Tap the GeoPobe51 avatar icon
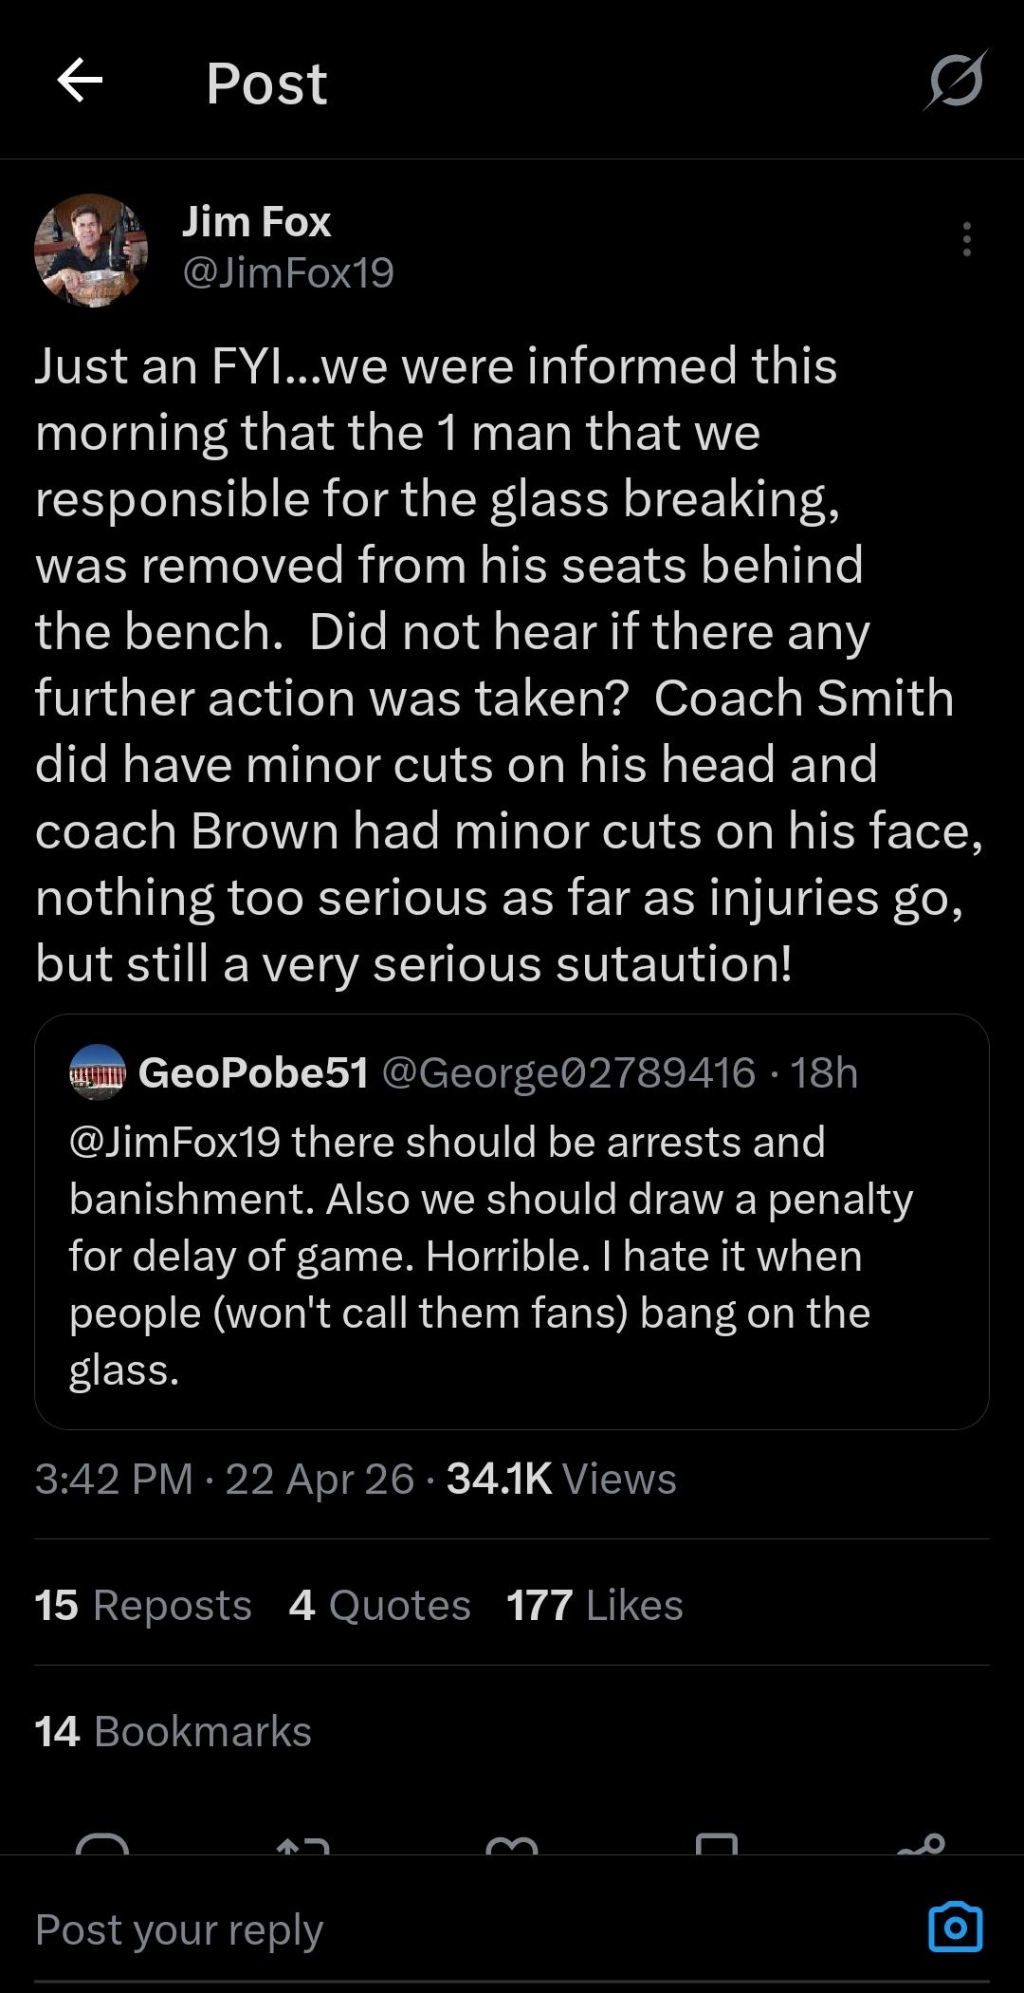Image resolution: width=1024 pixels, height=1993 pixels. pyautogui.click(x=98, y=1072)
